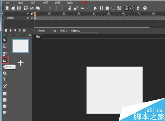
Task: Undo last action with left arrow
Action: point(82,8)
